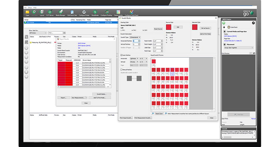
Task: Open Configure ColorCheck
Action: [x=131, y=12]
